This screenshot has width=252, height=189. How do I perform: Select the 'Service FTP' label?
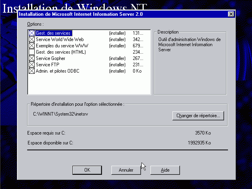point(48,65)
